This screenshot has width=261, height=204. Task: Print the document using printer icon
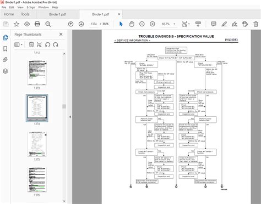[x=37, y=24]
